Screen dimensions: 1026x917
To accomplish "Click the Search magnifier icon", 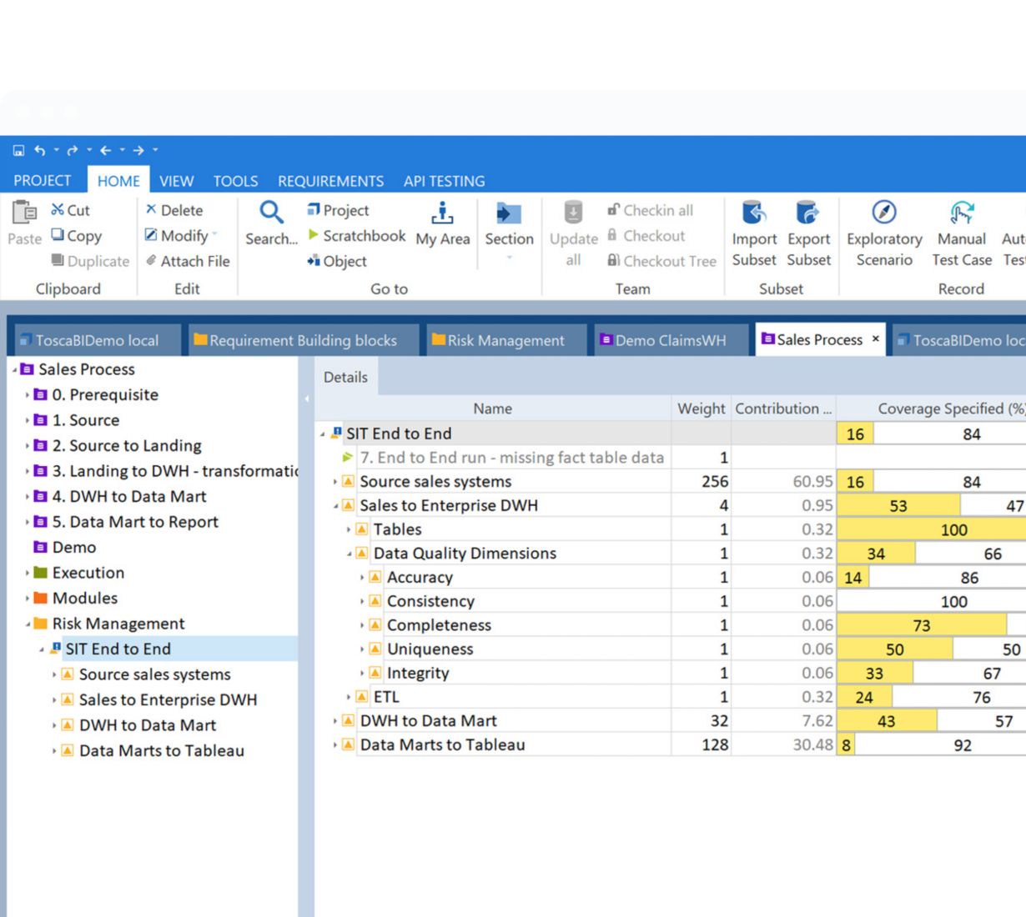I will click(x=271, y=213).
